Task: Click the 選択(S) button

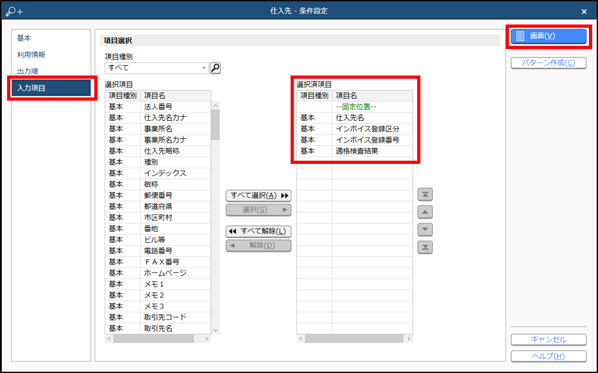Action: 258,210
